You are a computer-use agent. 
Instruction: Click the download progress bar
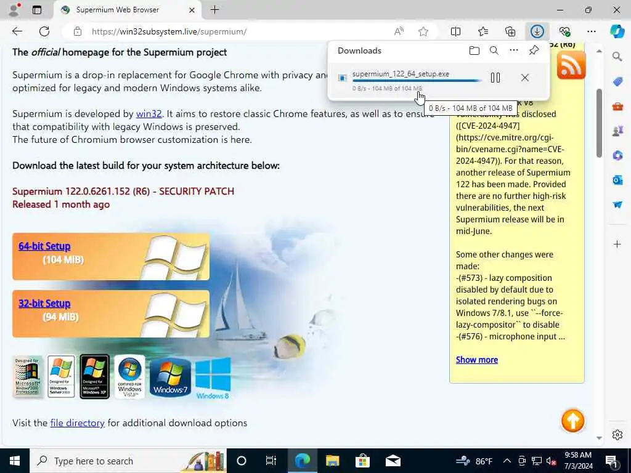tap(417, 81)
